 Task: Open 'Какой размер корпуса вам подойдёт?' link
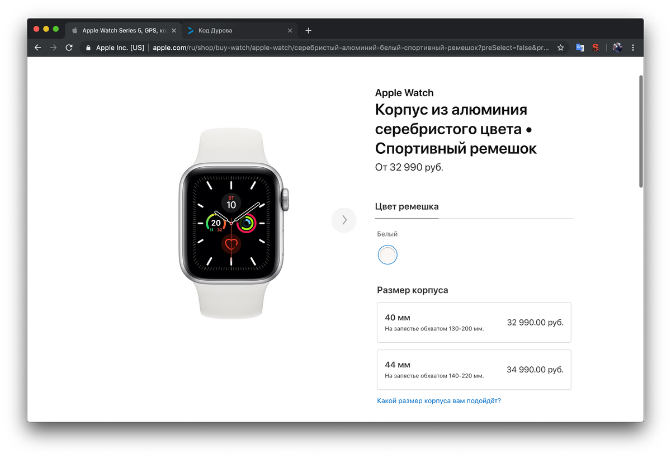(x=439, y=400)
